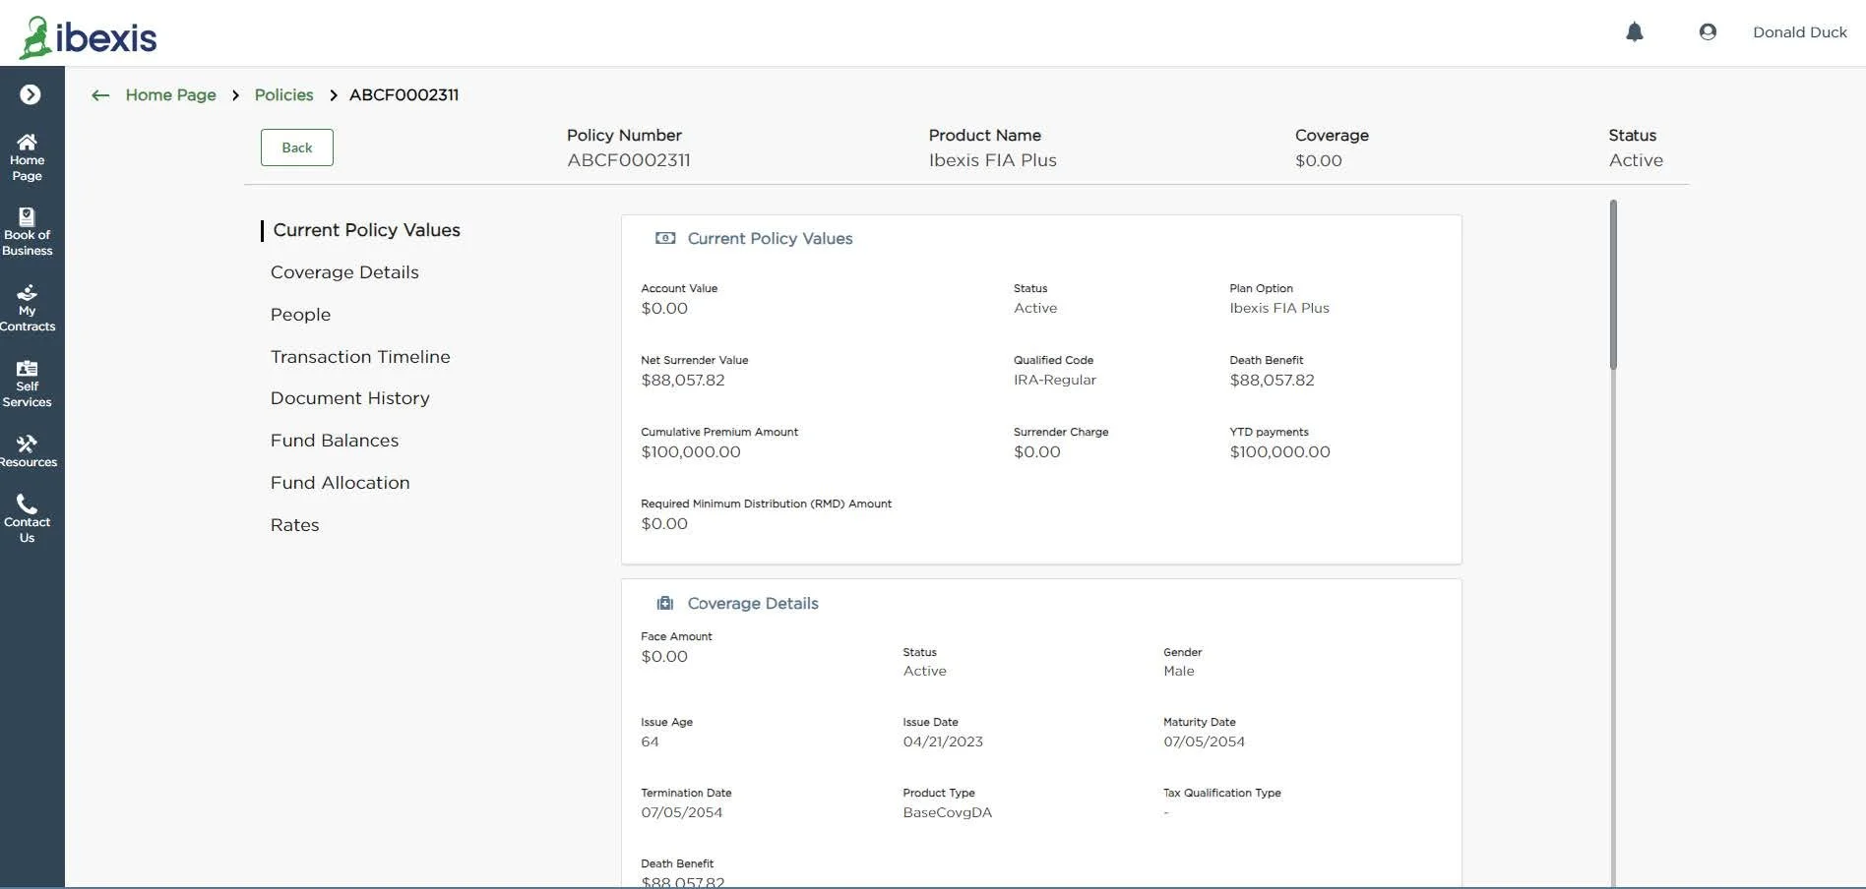Click the Surrender Charge $0.00 value

(1036, 452)
